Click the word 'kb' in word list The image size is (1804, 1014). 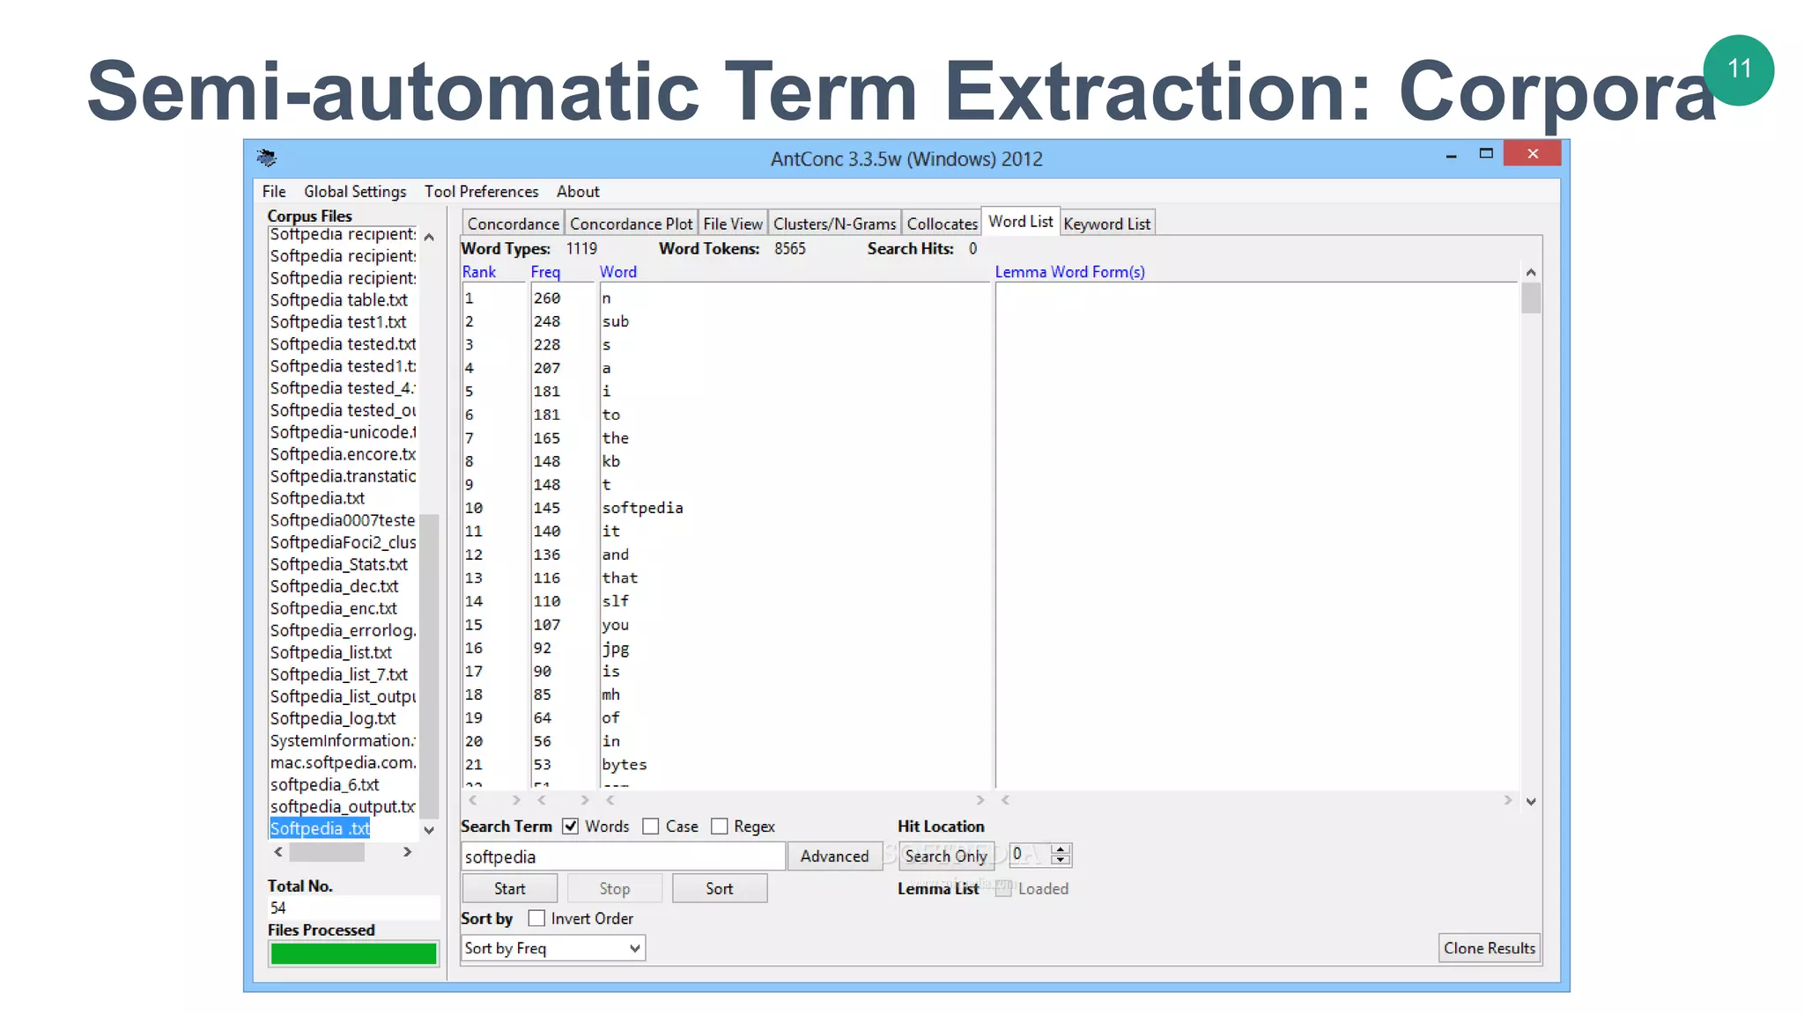click(610, 461)
